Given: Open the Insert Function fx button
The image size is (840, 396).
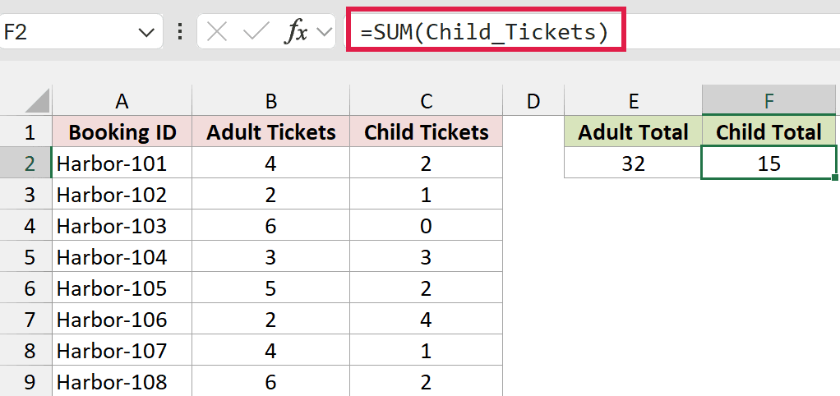Looking at the screenshot, I should [295, 33].
